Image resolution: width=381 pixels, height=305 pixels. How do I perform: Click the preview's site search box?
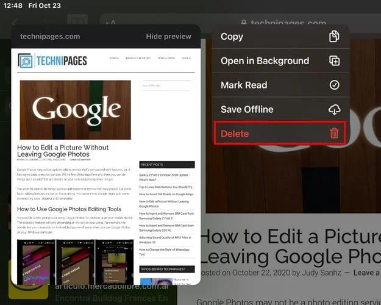[x=167, y=85]
